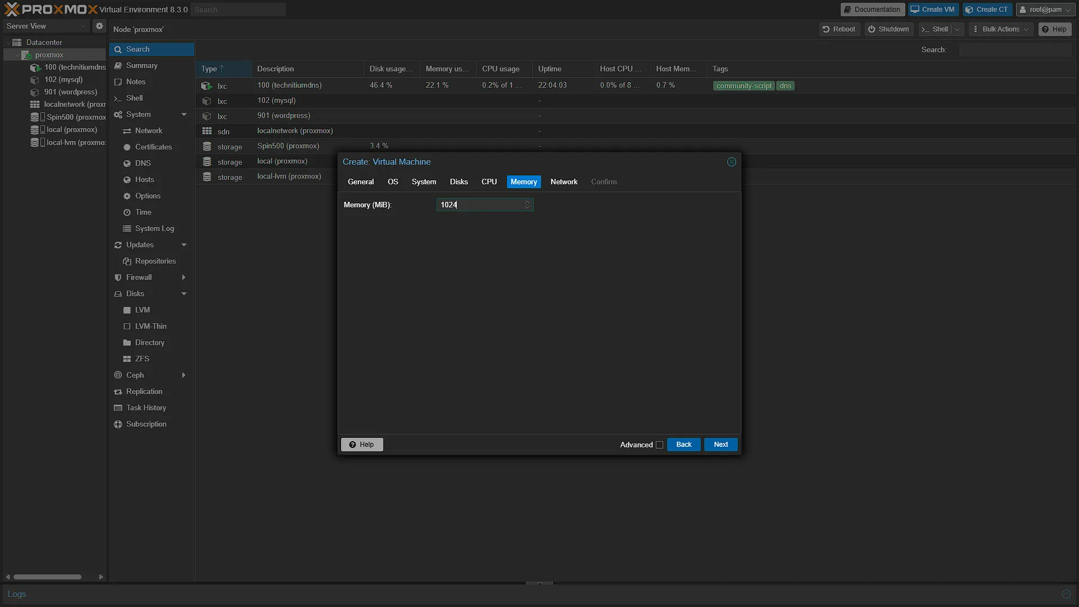Screen dimensions: 1079x607
Task: Close the Create Virtual Machine dialog
Action: [732, 162]
